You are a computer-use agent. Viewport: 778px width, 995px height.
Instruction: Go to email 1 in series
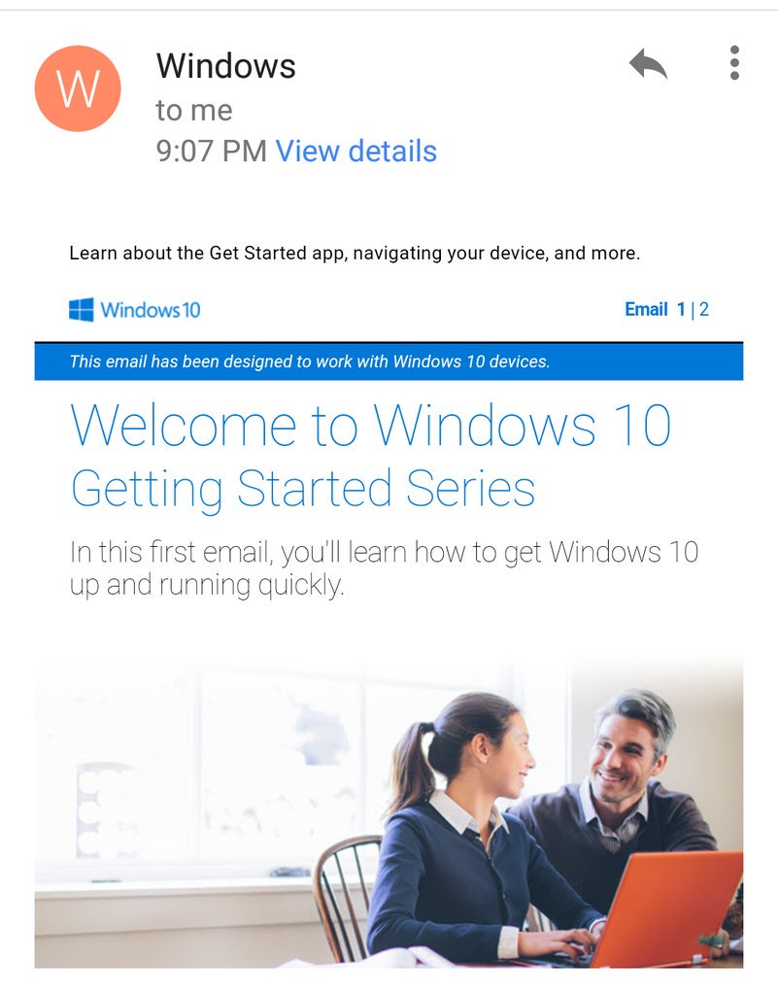681,309
